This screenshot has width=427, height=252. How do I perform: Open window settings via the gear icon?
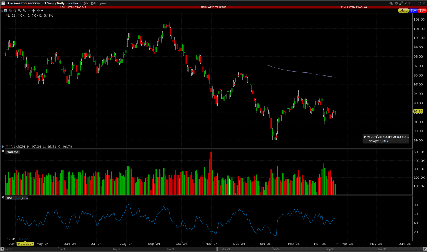pyautogui.click(x=396, y=3)
